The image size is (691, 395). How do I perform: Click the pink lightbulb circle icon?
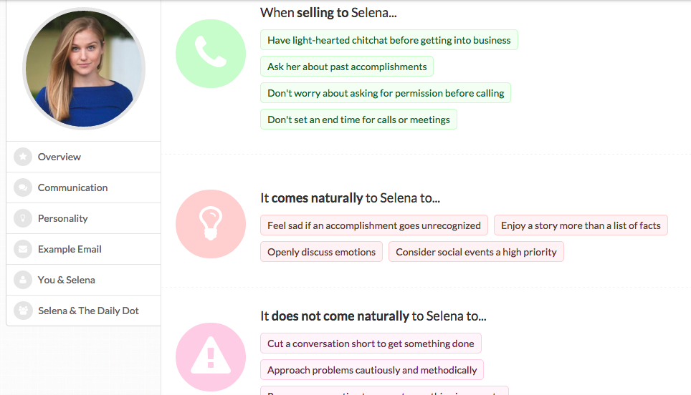[211, 224]
